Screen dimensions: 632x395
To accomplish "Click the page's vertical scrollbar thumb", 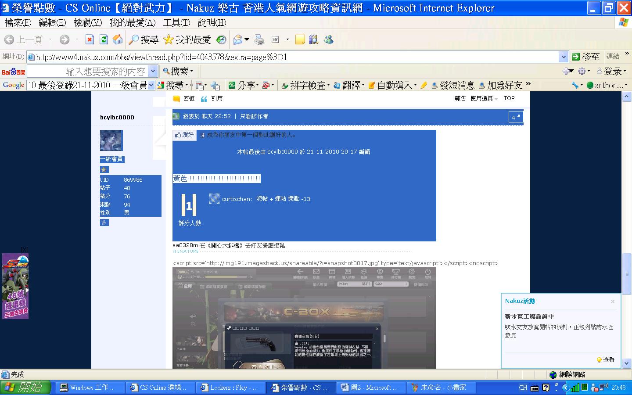I will pos(627,272).
